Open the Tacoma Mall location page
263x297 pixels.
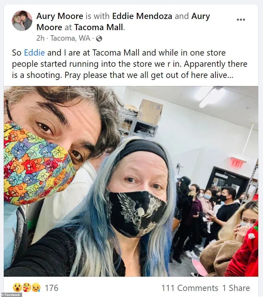pos(98,27)
